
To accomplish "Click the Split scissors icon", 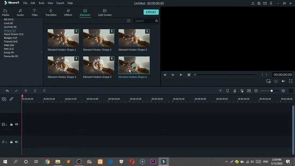I will pos(35,91).
